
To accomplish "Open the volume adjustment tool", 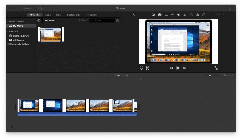I will click(x=179, y=15).
